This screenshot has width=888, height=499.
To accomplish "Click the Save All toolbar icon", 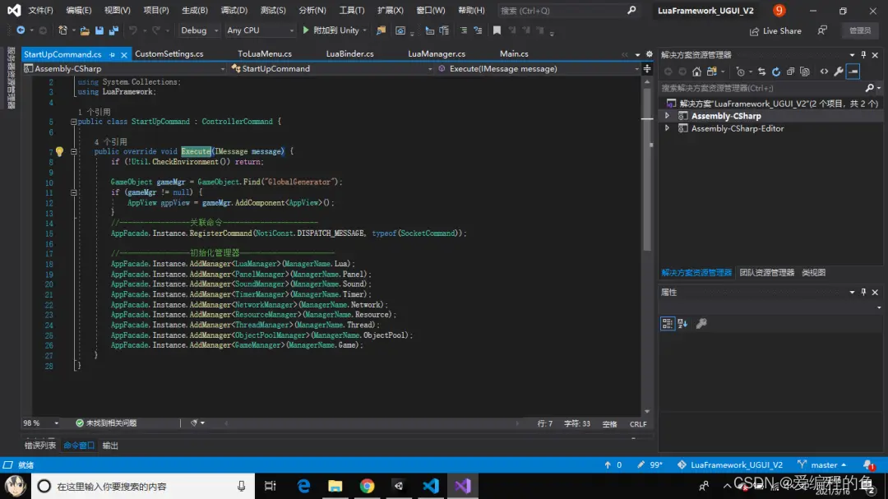I will pos(113,30).
